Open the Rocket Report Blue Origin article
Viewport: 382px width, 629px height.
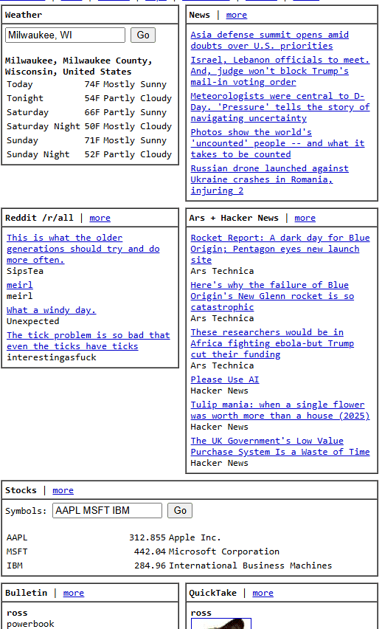coord(280,249)
